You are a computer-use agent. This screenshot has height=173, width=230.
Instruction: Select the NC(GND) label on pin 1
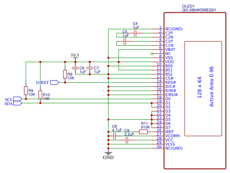point(174,29)
